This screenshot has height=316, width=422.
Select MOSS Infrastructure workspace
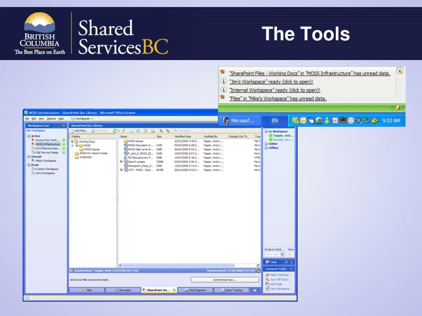[49, 144]
